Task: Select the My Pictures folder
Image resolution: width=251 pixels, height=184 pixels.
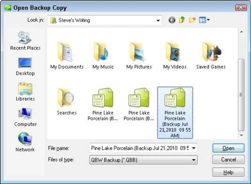Action: 139,56
